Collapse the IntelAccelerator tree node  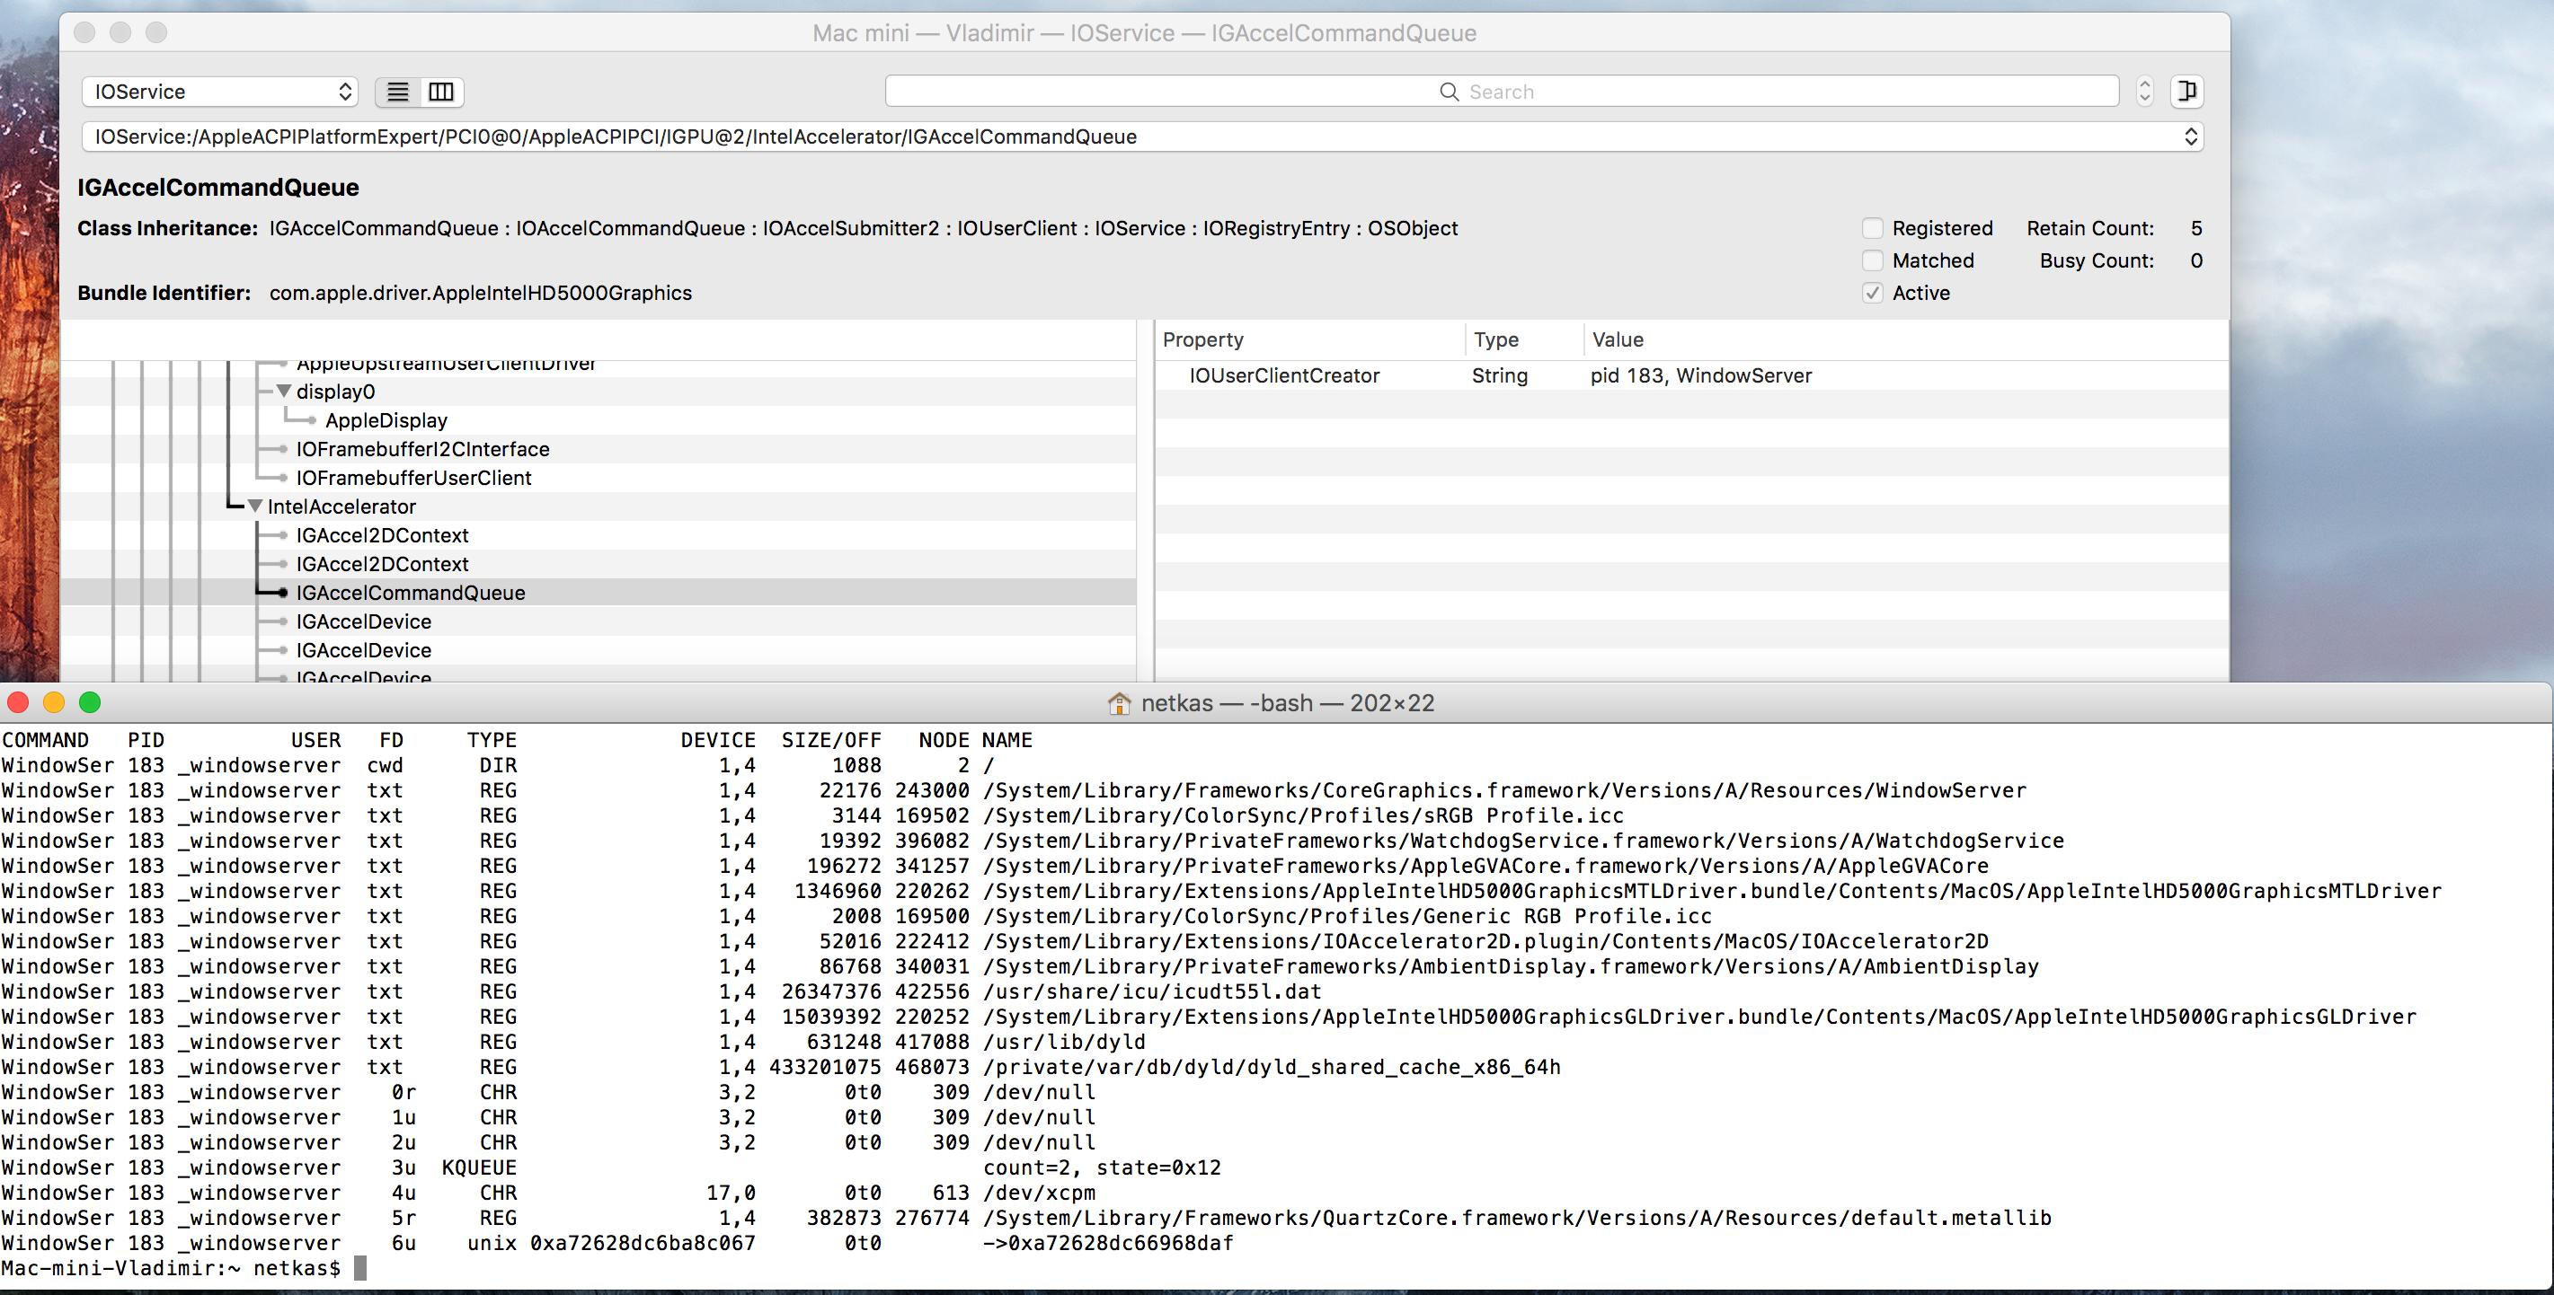(255, 507)
